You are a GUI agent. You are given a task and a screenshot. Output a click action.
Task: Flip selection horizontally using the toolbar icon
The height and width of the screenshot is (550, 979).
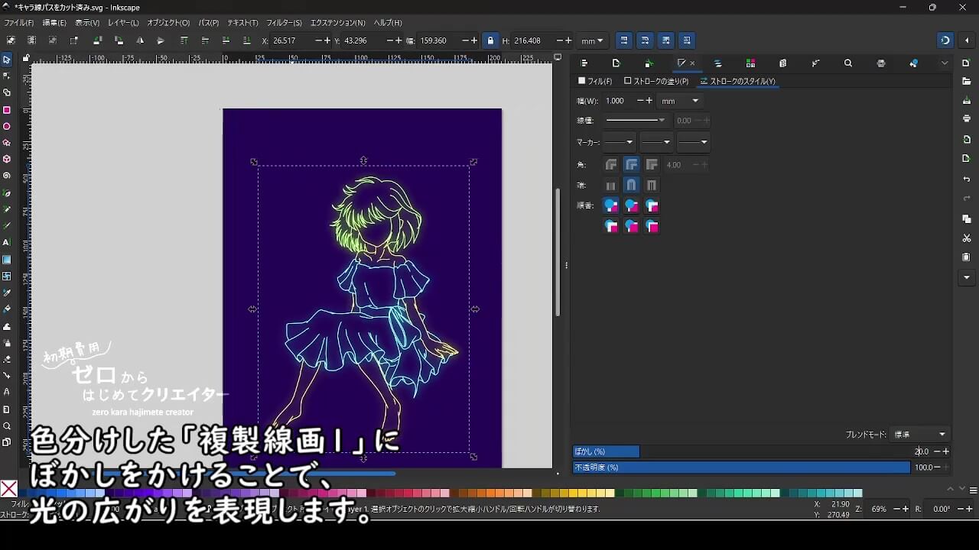click(140, 40)
